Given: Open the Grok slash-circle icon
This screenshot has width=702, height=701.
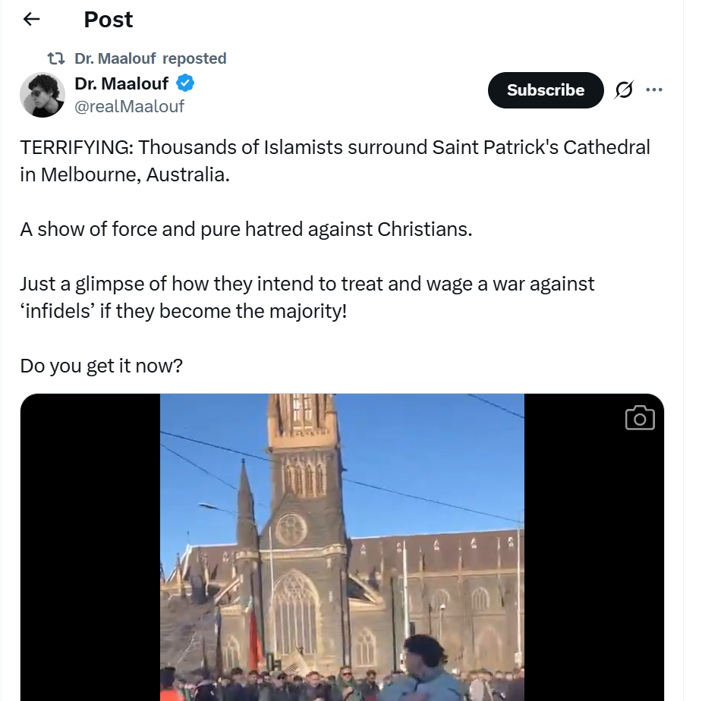Looking at the screenshot, I should [x=623, y=90].
